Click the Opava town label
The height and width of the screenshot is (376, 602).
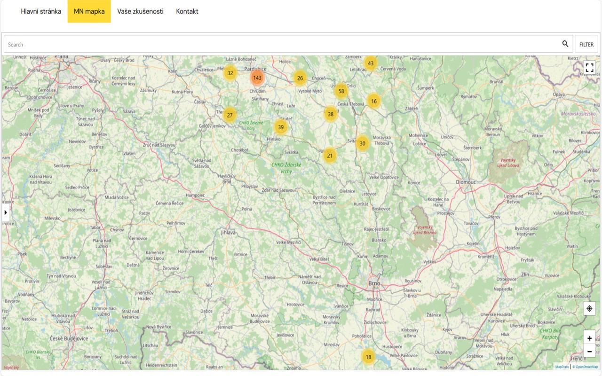point(559,94)
